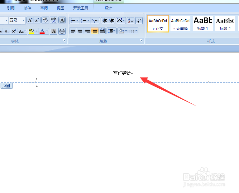The width and height of the screenshot is (239, 193).
Task: Toggle Character Shading button
Action: [x=54, y=31]
